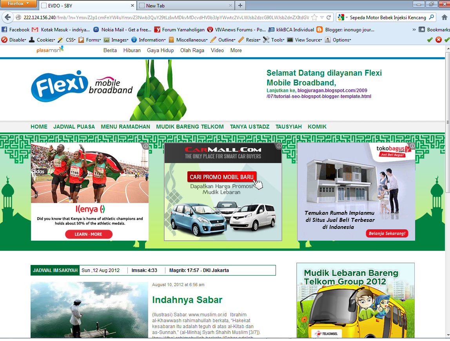This screenshot has width=450, height=341.
Task: Open the KOMIK page
Action: [317, 127]
